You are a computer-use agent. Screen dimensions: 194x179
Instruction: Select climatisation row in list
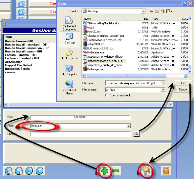click(14, 62)
